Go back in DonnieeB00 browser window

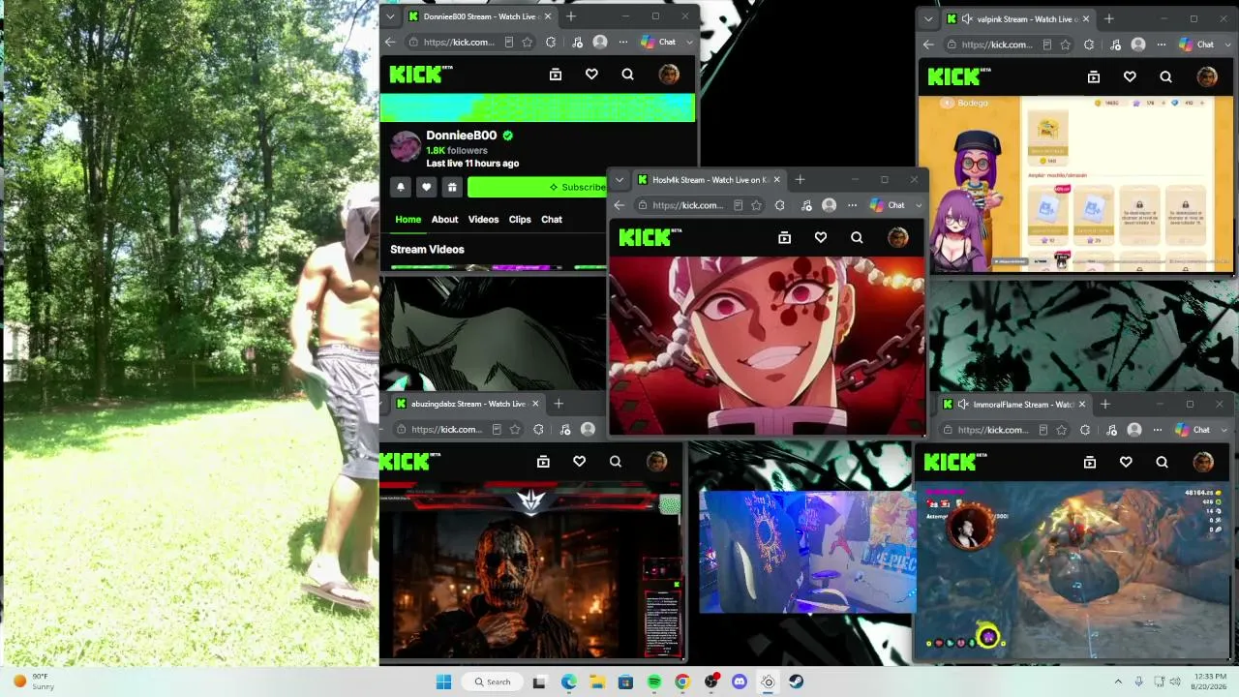[390, 43]
